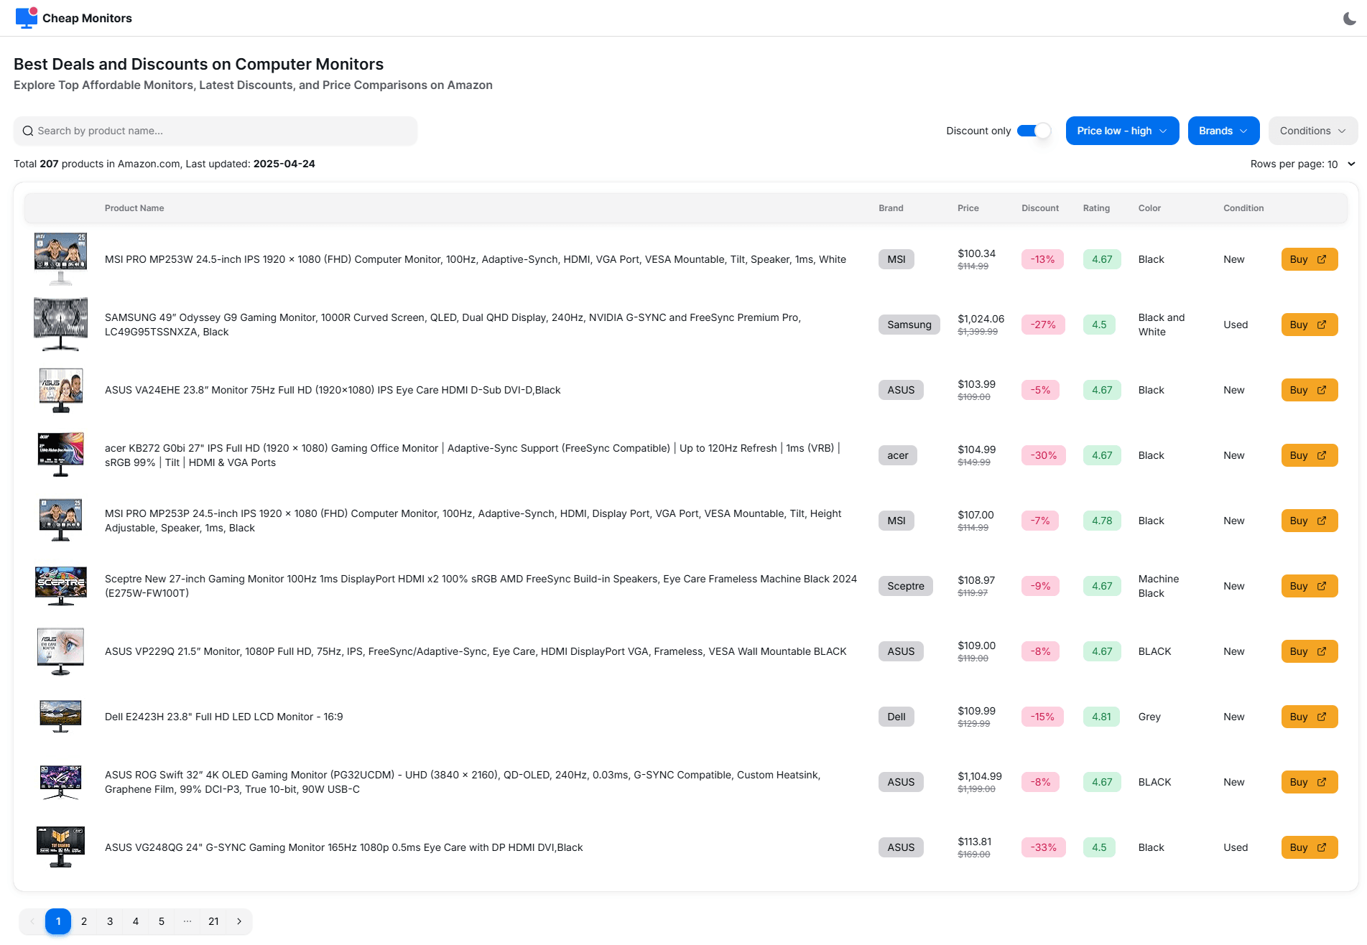Screen dimensions: 1367x945
Task: Click the -33% discount badge
Action: point(1043,847)
